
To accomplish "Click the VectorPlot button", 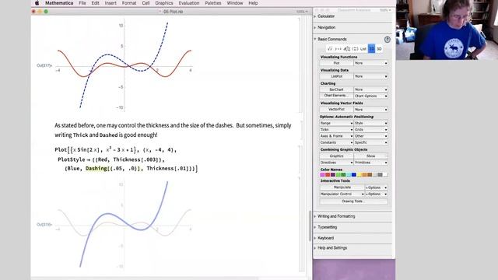I will (336, 109).
